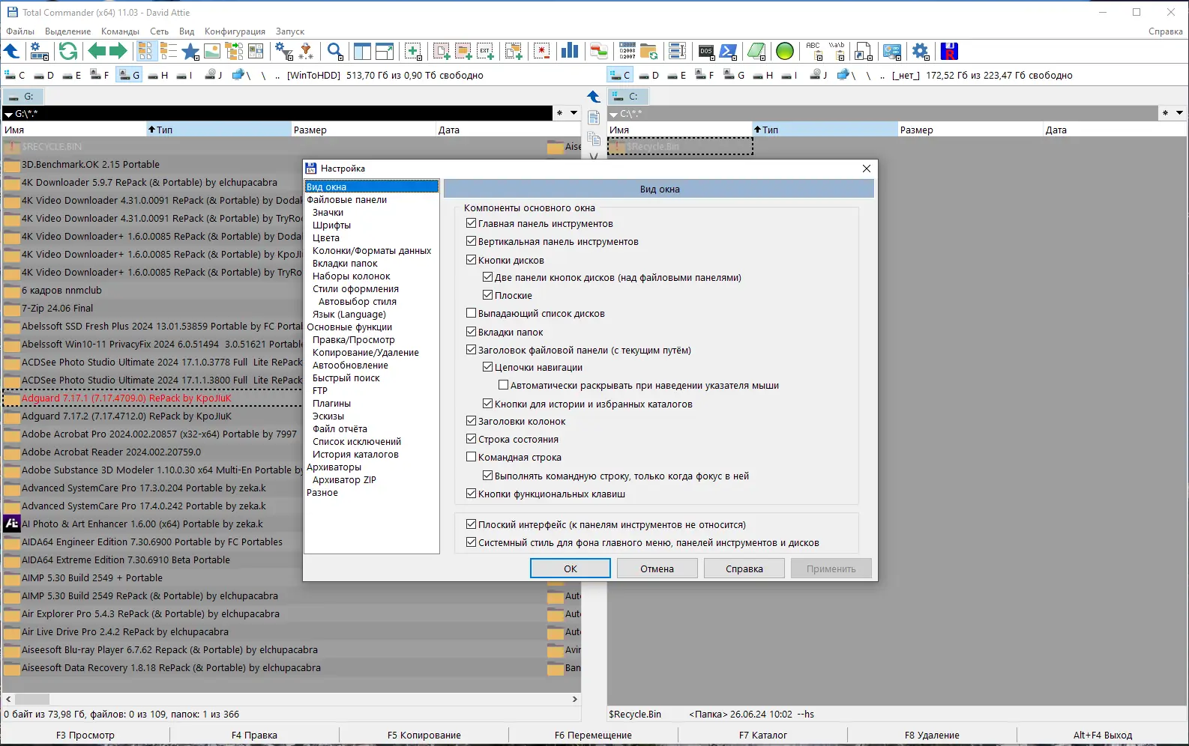Click the two-panel layout toolbar icon
1189x746 pixels.
click(x=362, y=51)
